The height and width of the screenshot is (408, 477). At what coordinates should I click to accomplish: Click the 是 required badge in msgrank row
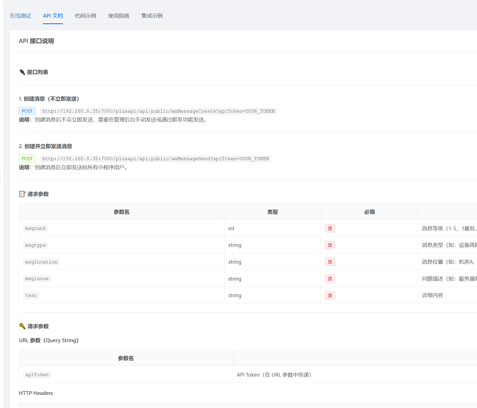pyautogui.click(x=330, y=228)
